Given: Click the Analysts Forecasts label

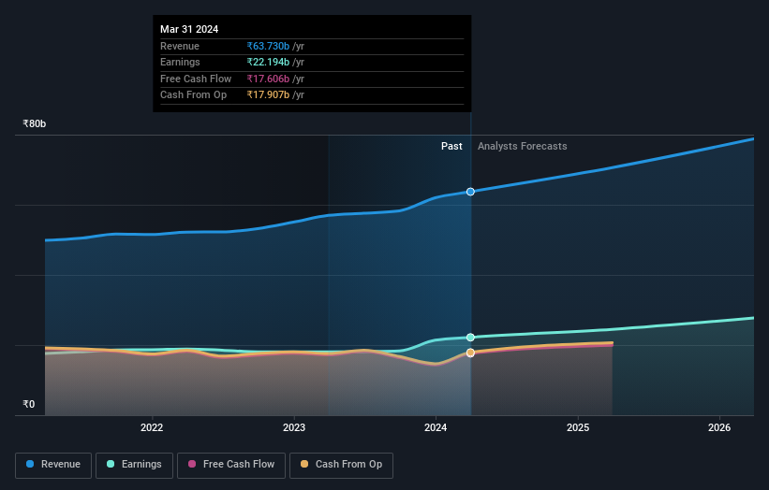Looking at the screenshot, I should (523, 146).
